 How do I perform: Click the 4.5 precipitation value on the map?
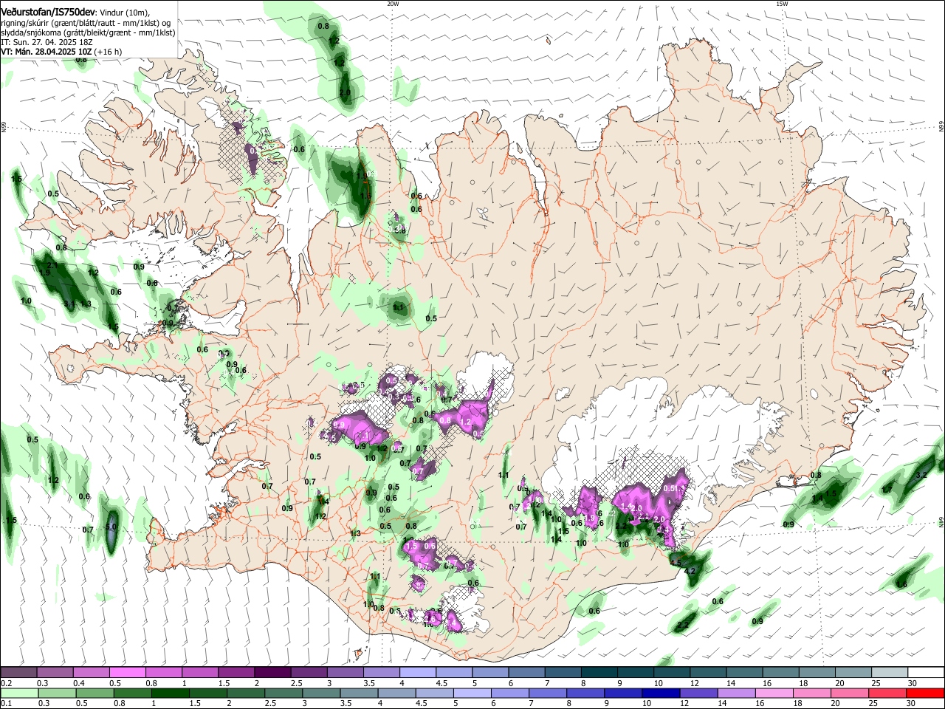(676, 562)
